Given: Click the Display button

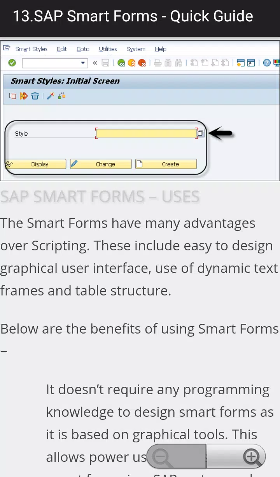Looking at the screenshot, I should [35, 164].
